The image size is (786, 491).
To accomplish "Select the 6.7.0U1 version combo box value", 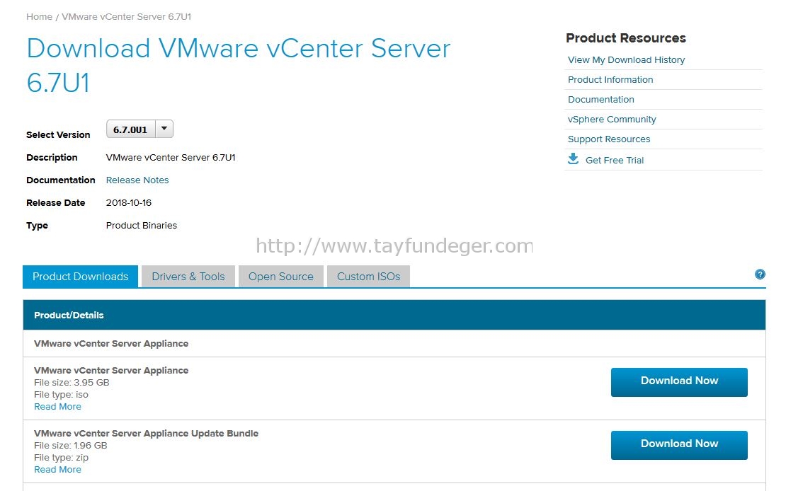I will pyautogui.click(x=130, y=129).
